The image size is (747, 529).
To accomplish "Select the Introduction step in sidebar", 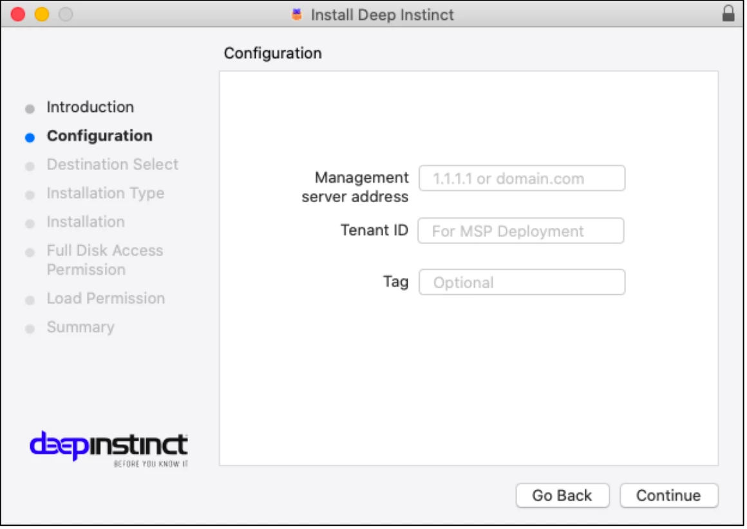I will 91,107.
